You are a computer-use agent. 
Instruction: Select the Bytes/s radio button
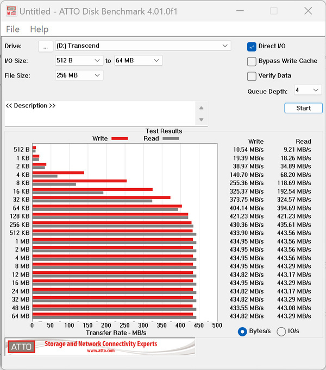point(242,331)
